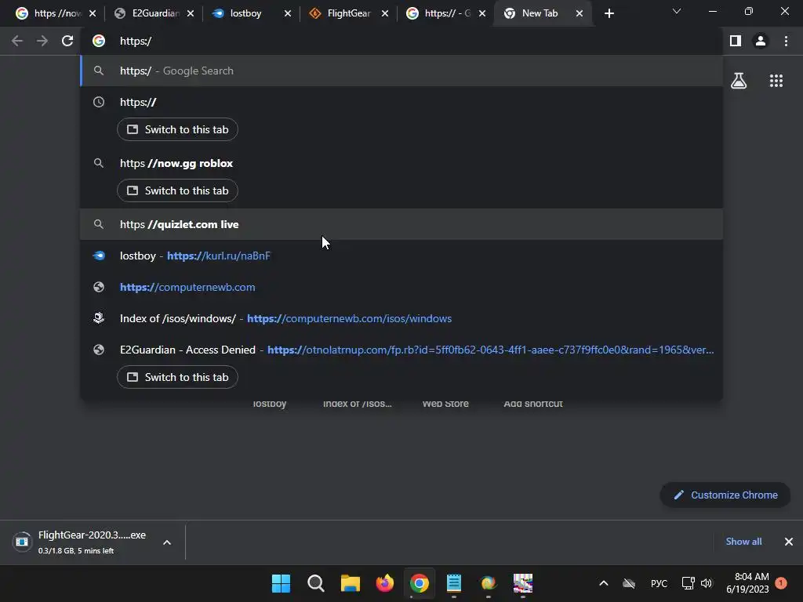Open the tab search chevron in title bar

coord(677,11)
